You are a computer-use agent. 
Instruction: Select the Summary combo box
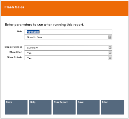click(x=68, y=48)
